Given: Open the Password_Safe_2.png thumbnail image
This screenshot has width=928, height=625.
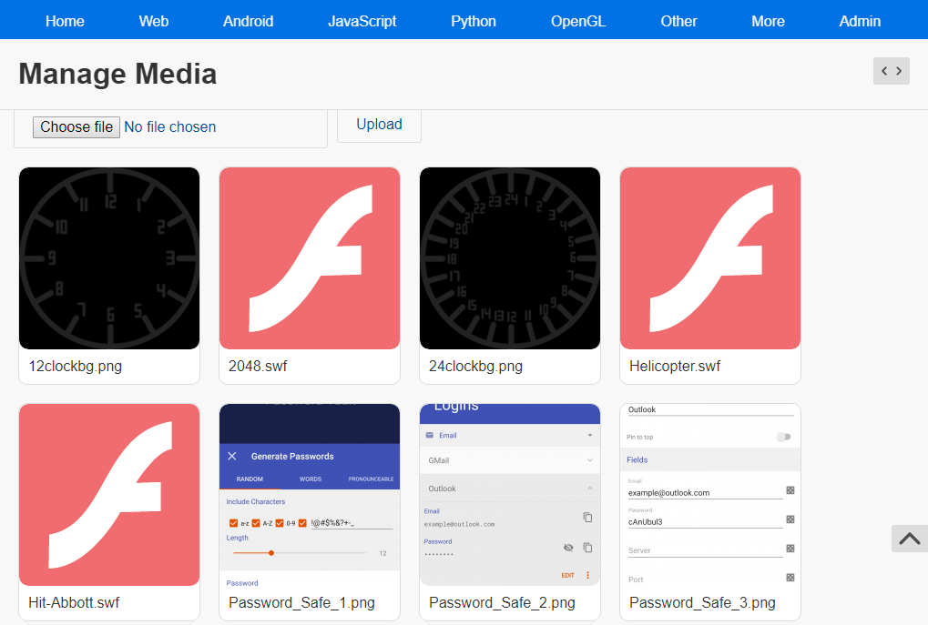Looking at the screenshot, I should click(510, 495).
